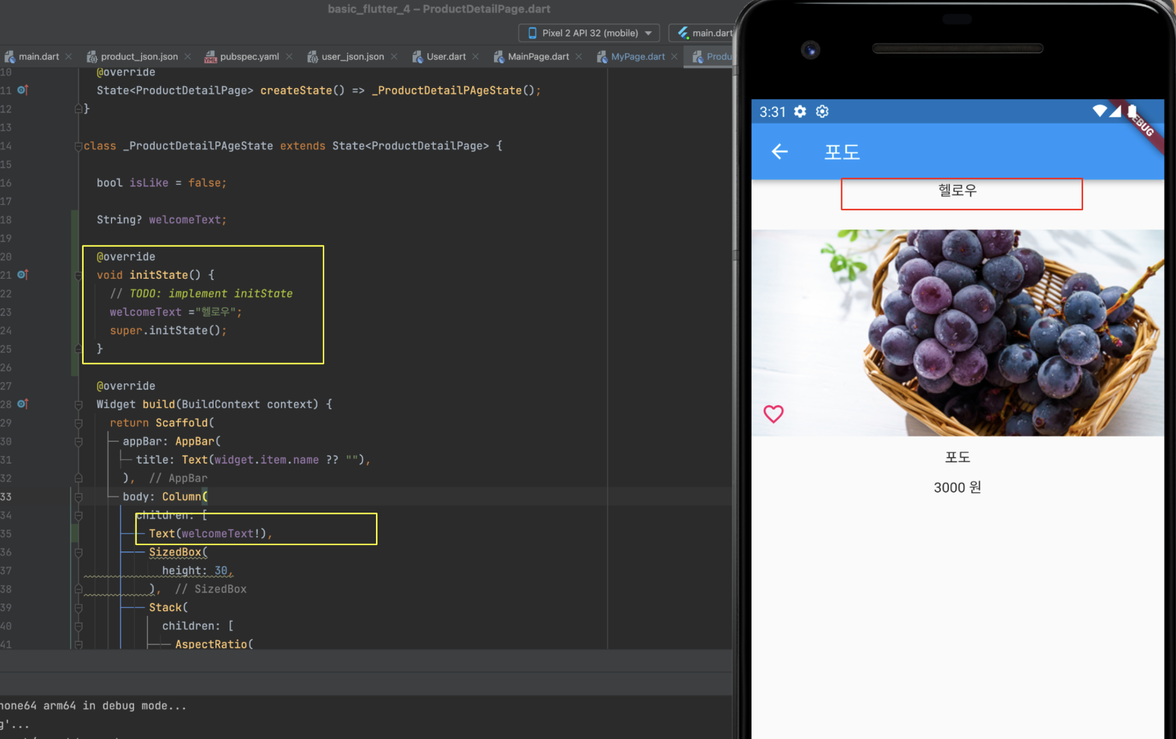1176x739 pixels.
Task: Click the Wi-Fi icon in emulator status bar
Action: coord(1099,111)
